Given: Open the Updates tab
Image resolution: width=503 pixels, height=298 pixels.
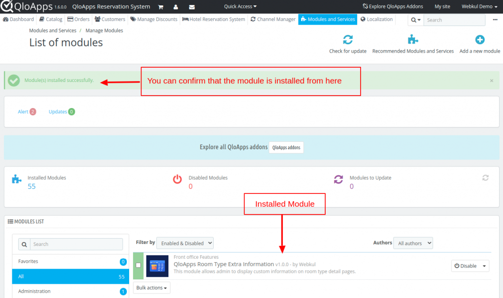Looking at the screenshot, I should 61,111.
